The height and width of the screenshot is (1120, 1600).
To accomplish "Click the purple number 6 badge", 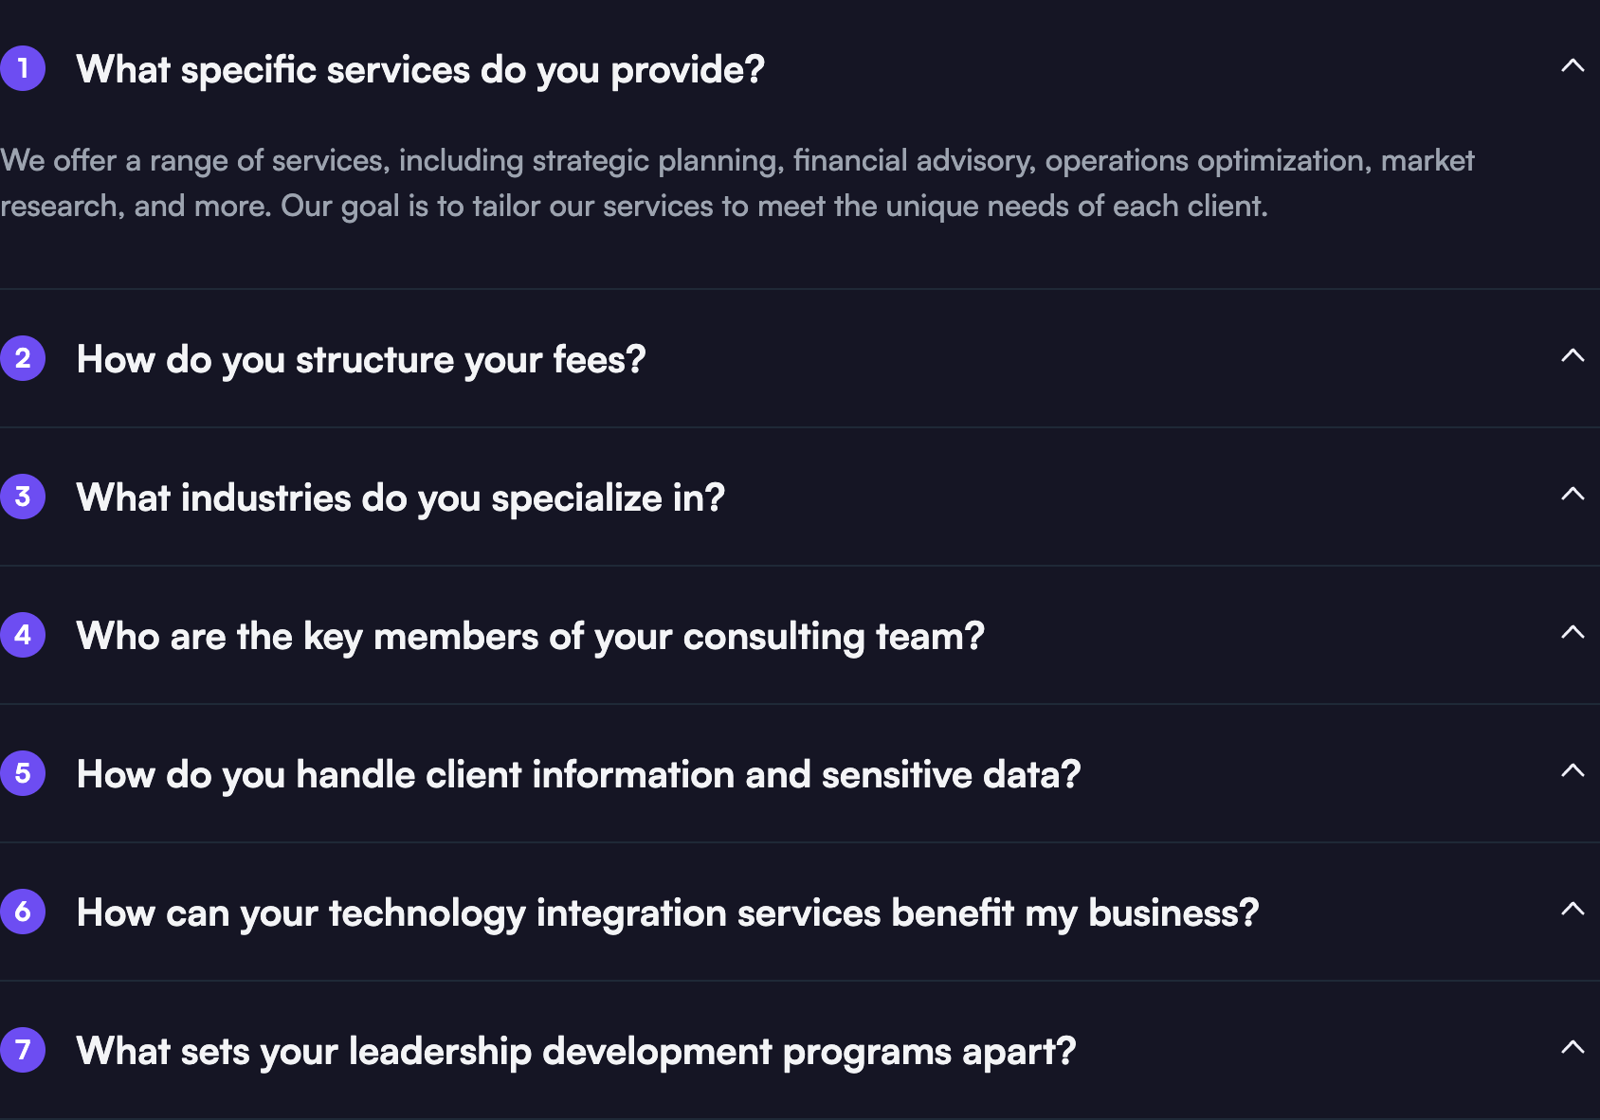I will 23,912.
